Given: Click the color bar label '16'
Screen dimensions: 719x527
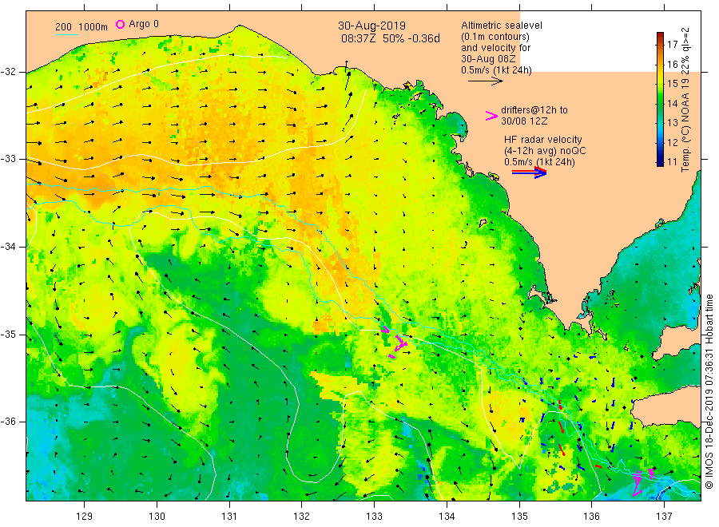Looking at the screenshot, I should 672,64.
